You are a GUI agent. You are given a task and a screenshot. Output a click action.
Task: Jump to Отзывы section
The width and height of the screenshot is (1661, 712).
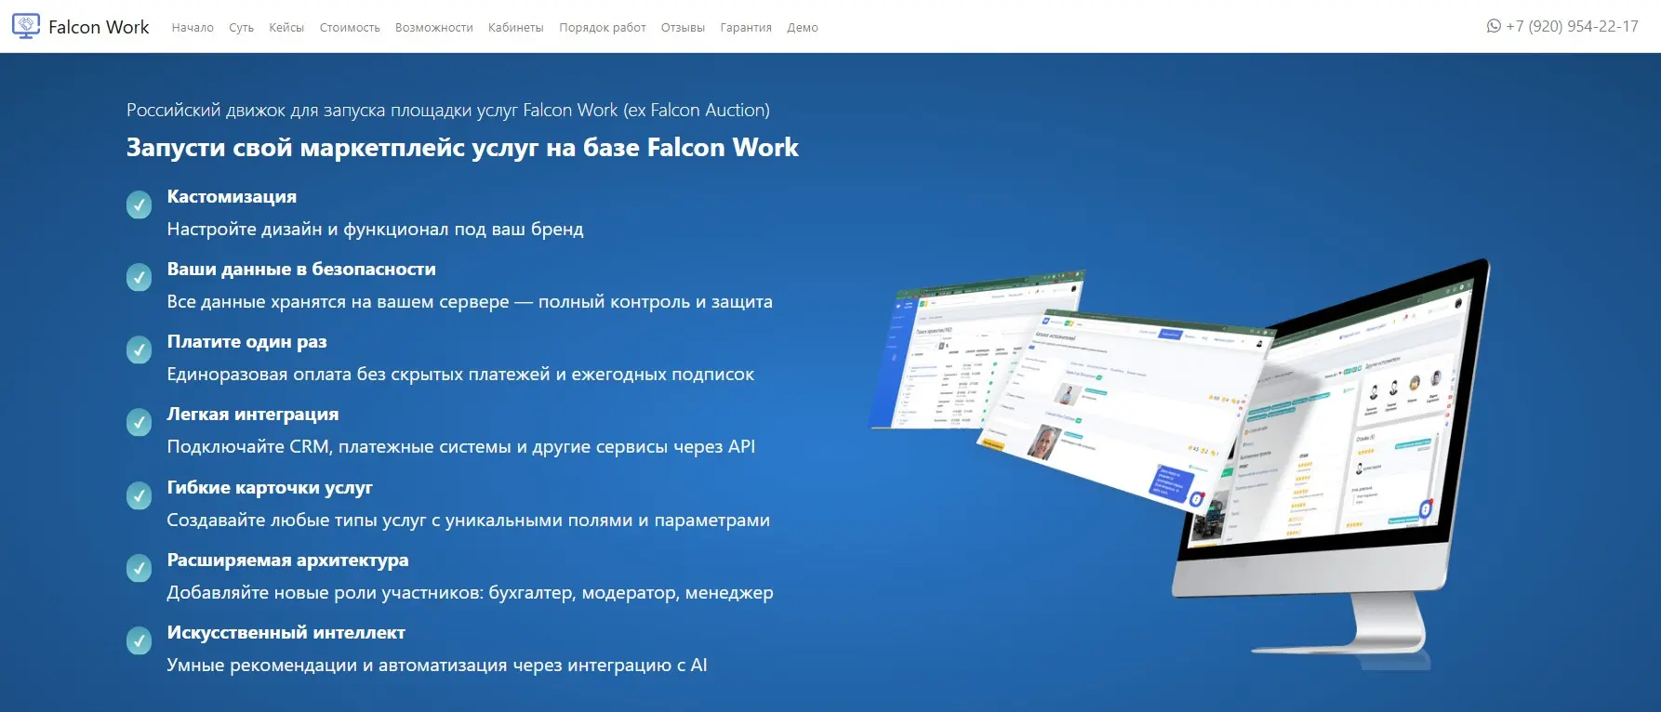pos(684,28)
